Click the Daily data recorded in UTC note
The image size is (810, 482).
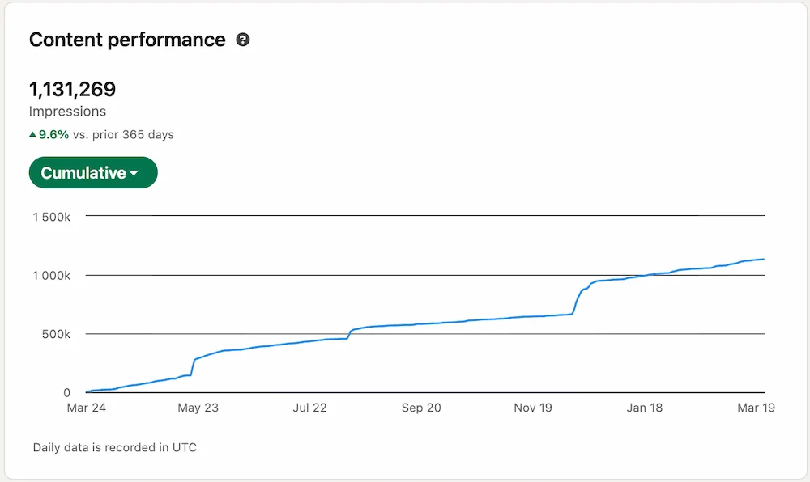(114, 447)
